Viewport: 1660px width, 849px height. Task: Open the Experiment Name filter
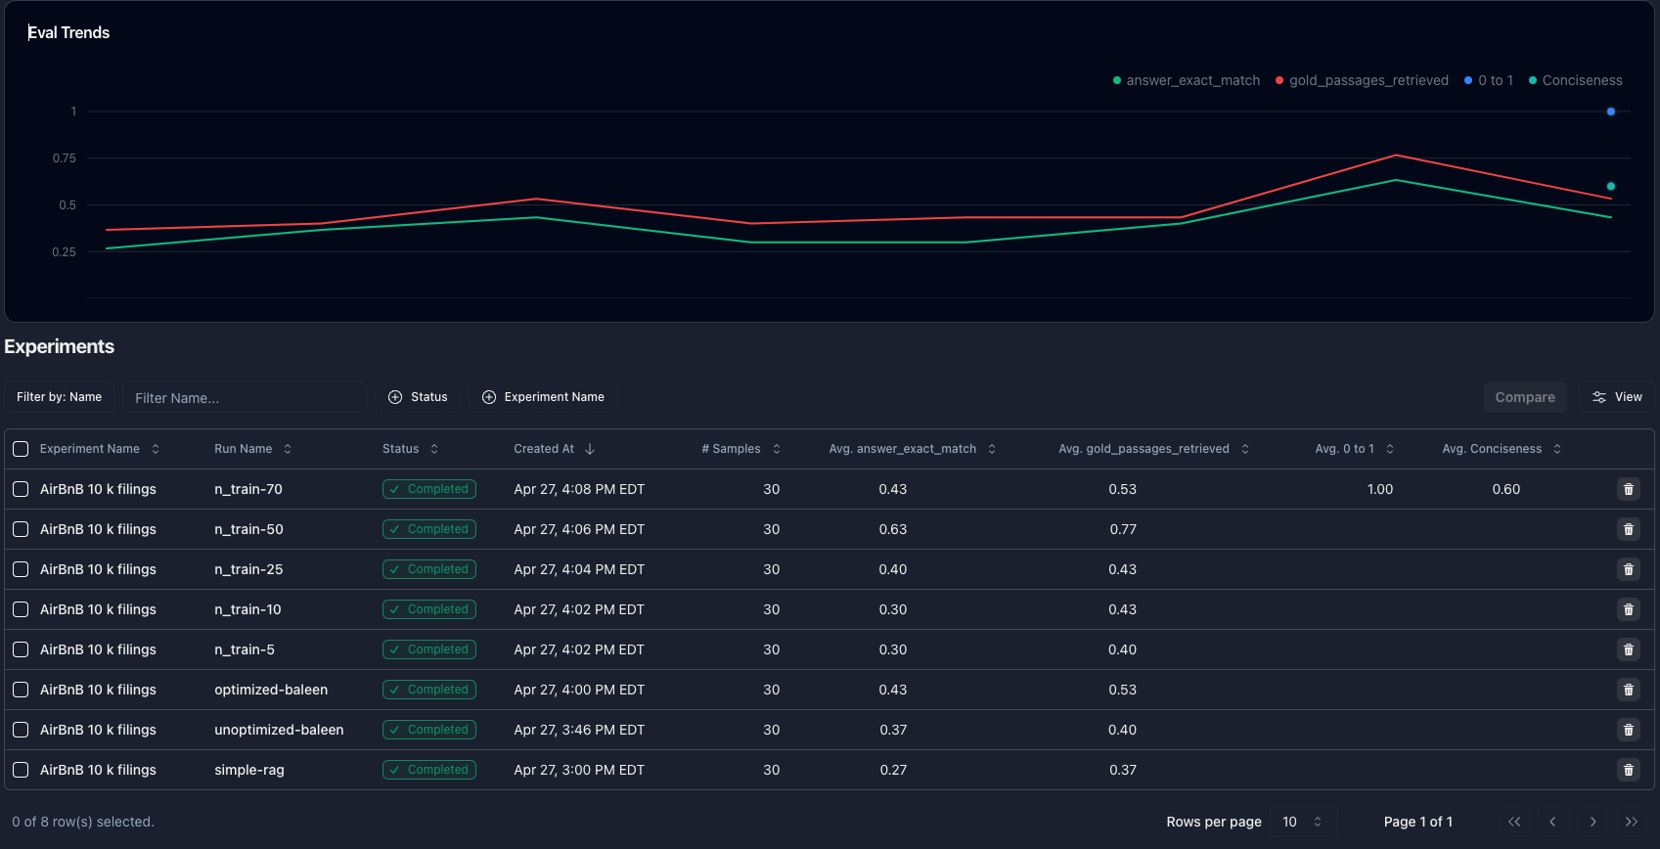543,397
